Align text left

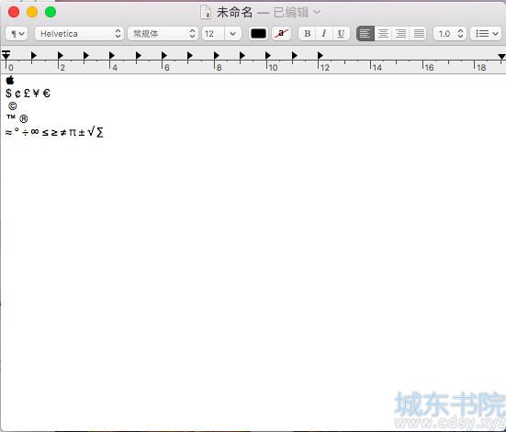pyautogui.click(x=365, y=34)
